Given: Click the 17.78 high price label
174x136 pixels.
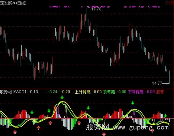Looking at the screenshot, I should point(96,9).
